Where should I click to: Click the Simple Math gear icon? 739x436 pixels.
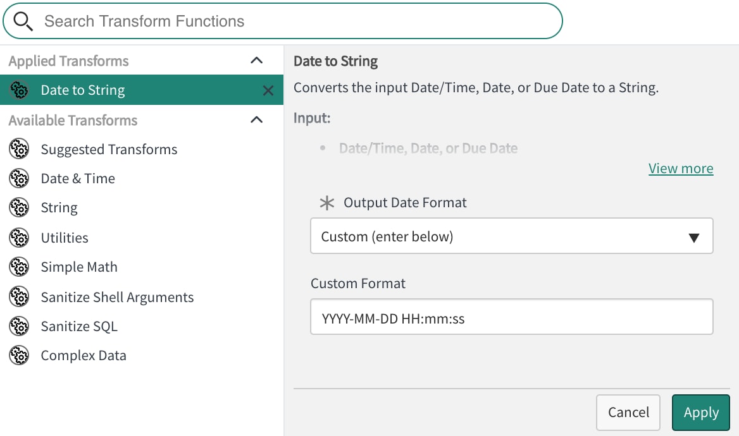tap(19, 267)
